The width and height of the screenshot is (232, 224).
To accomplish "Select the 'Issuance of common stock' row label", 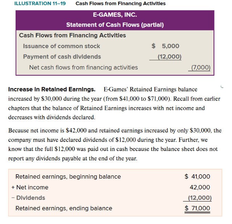I will [x=61, y=46].
